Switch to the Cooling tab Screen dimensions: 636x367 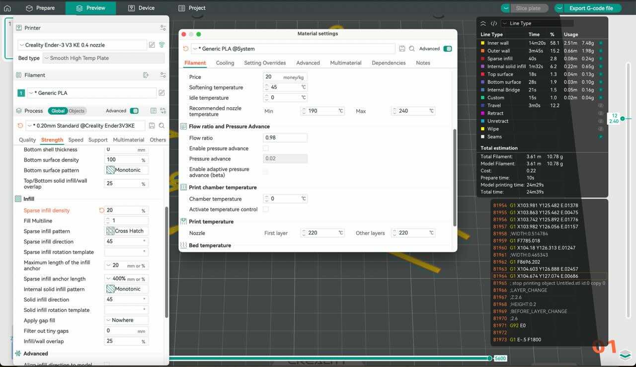point(225,63)
